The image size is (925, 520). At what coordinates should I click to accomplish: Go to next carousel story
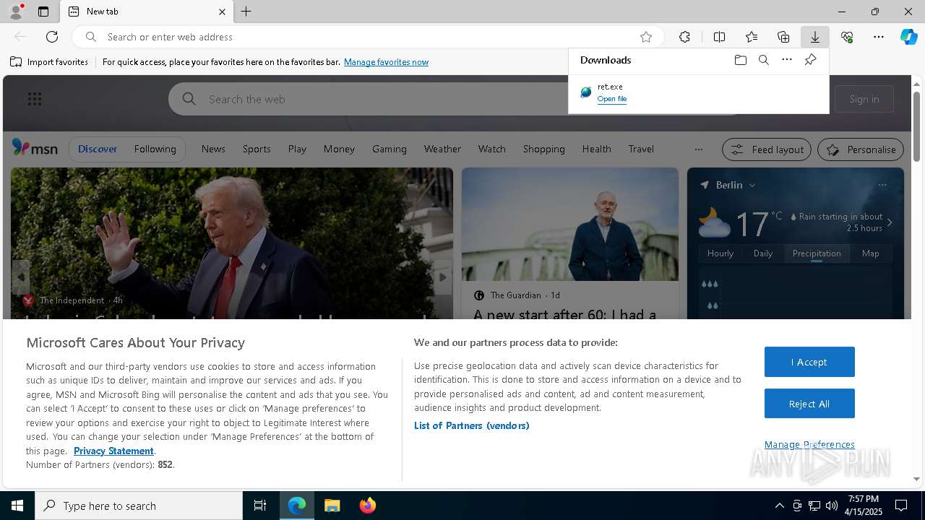point(442,277)
